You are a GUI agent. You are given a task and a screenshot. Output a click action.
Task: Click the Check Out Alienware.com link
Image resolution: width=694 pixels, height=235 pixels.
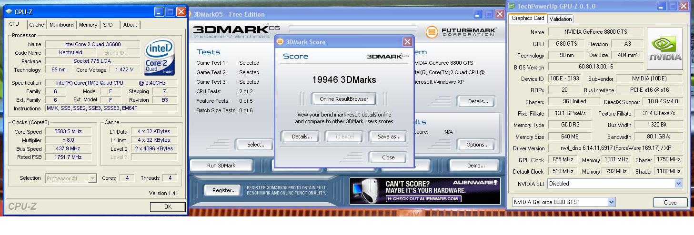[424, 199]
